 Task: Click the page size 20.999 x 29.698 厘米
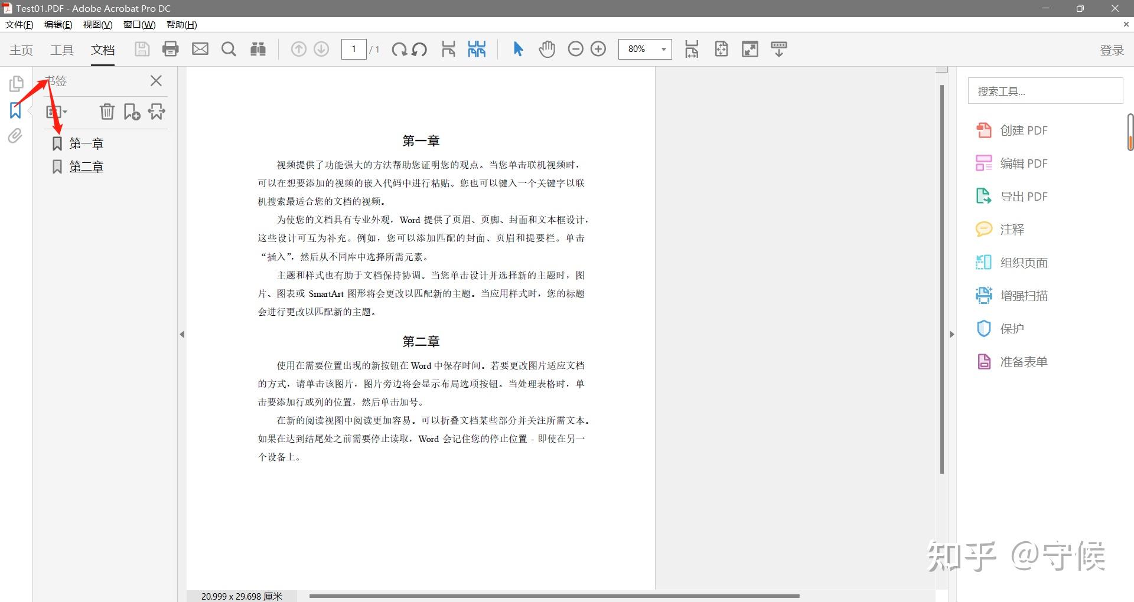coord(242,596)
